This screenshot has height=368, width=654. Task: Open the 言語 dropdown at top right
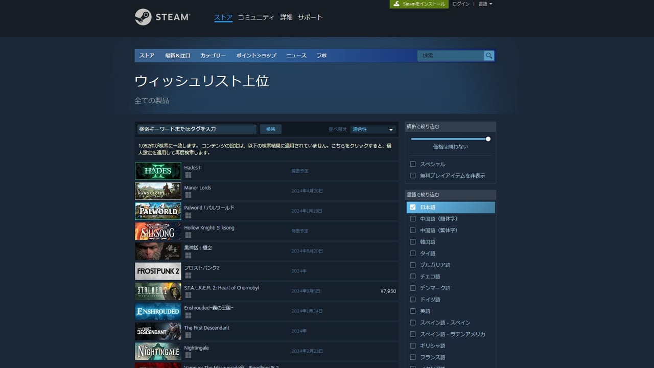pos(485,4)
